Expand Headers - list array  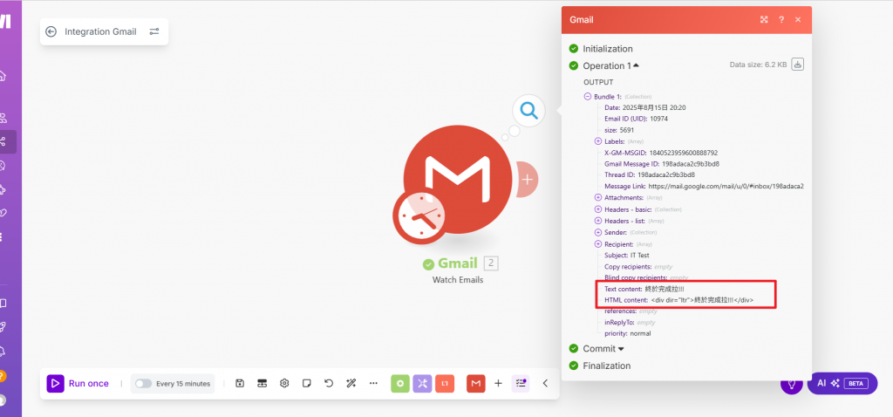point(598,221)
